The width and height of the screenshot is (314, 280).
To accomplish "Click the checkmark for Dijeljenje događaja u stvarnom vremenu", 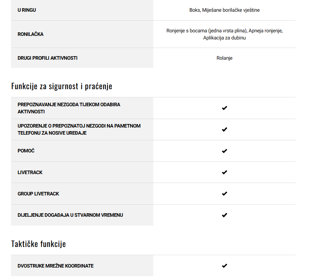I will [224, 215].
